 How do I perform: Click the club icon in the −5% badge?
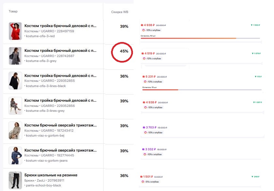pyautogui.click(x=143, y=182)
